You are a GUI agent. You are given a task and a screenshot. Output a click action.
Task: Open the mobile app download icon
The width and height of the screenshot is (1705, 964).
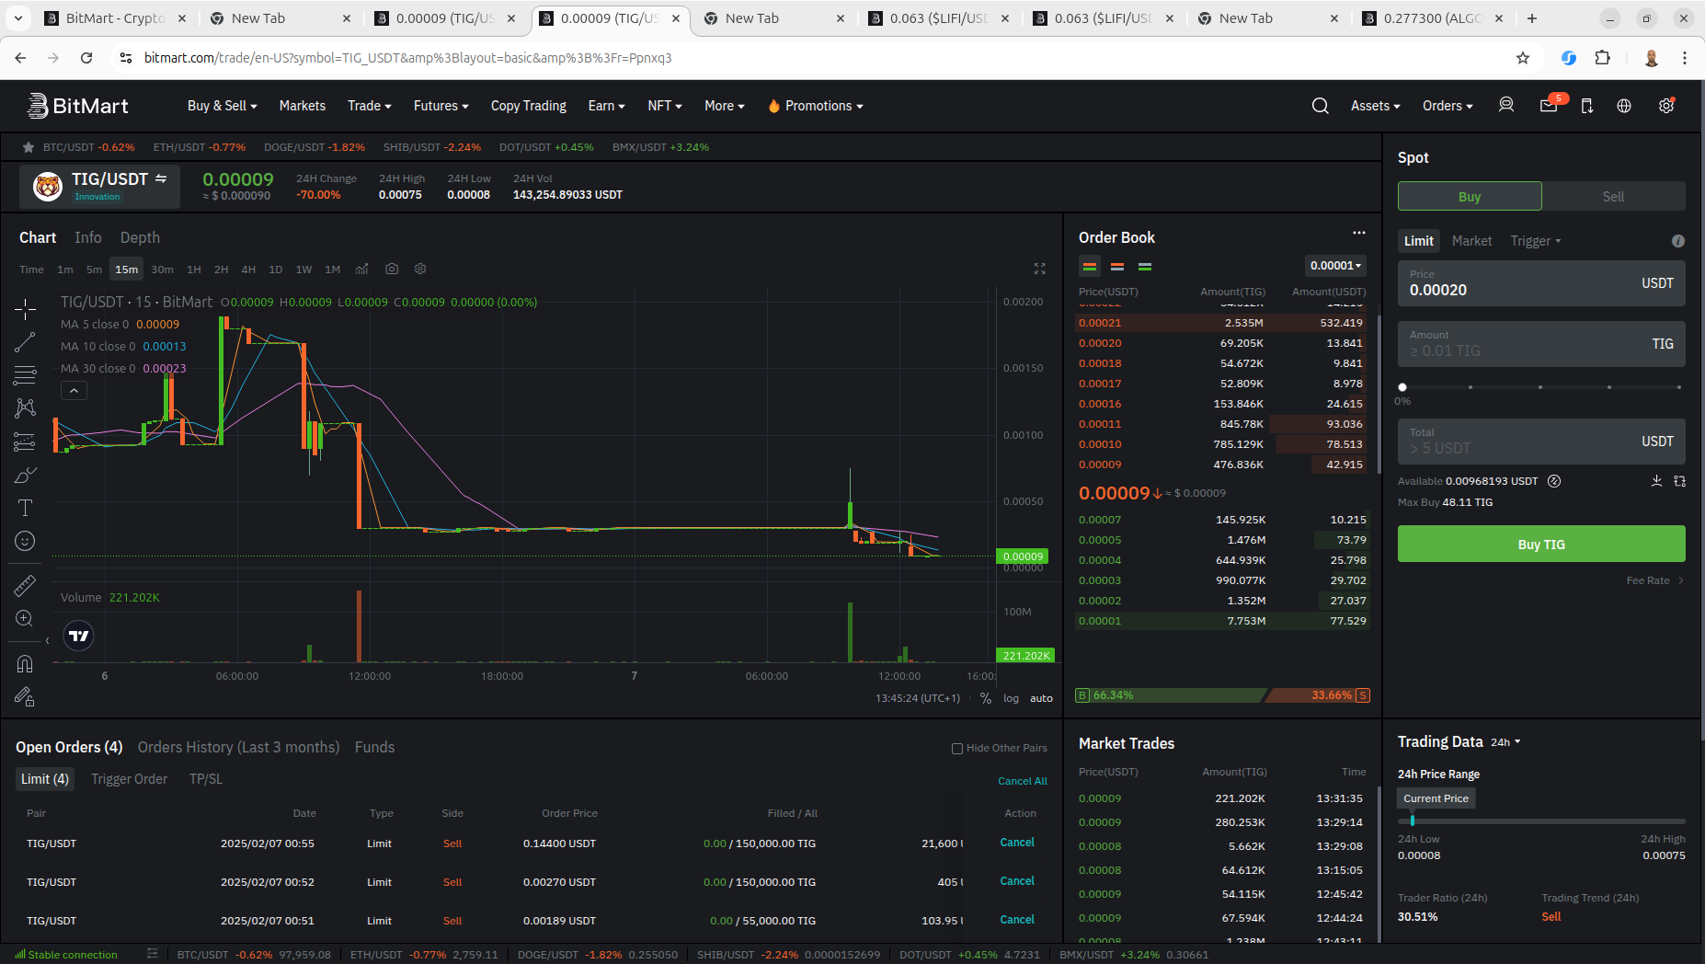coord(1586,106)
